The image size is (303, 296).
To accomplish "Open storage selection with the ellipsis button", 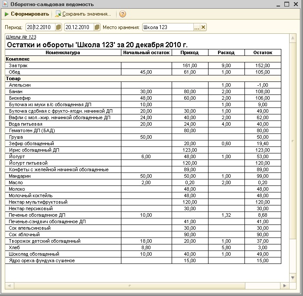I will coord(196,27).
